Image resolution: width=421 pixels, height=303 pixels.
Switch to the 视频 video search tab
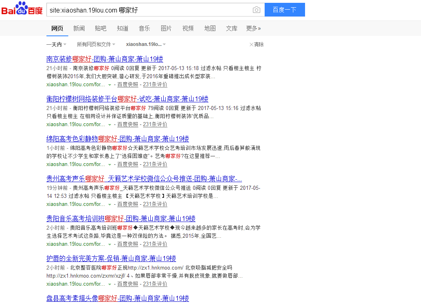tap(188, 29)
